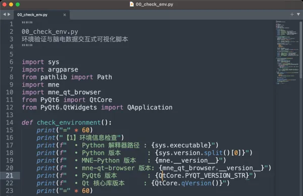Click 'argparse' on line 7

coord(63,70)
